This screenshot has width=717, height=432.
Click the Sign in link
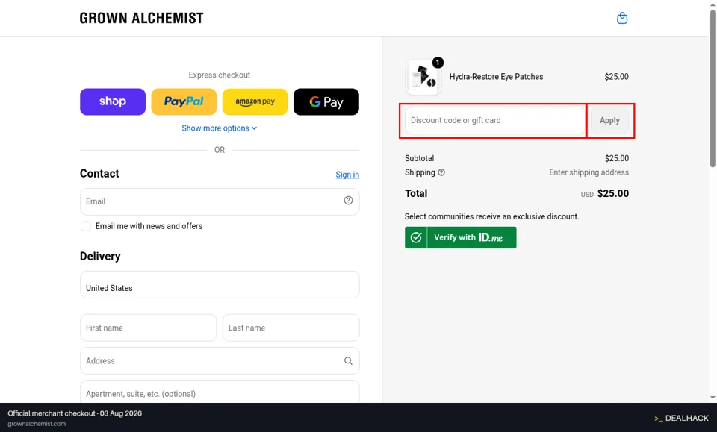(x=347, y=175)
